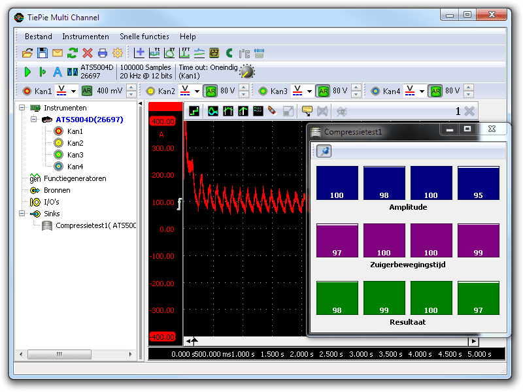Open the Snelle functies menu
The width and height of the screenshot is (523, 392).
[x=144, y=37]
